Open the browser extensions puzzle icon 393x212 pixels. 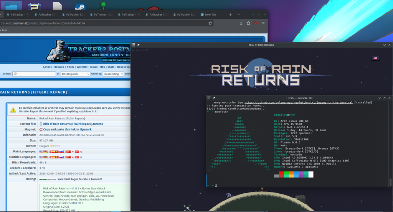(248, 23)
